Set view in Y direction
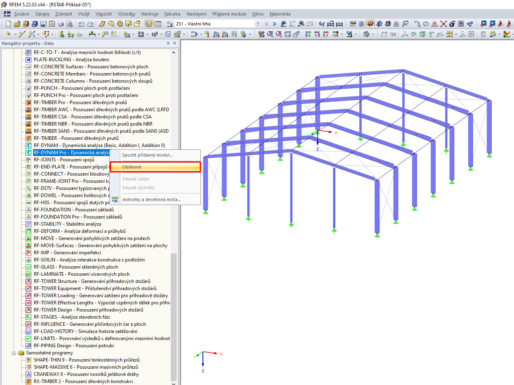The width and height of the screenshot is (514, 385). click(317, 34)
